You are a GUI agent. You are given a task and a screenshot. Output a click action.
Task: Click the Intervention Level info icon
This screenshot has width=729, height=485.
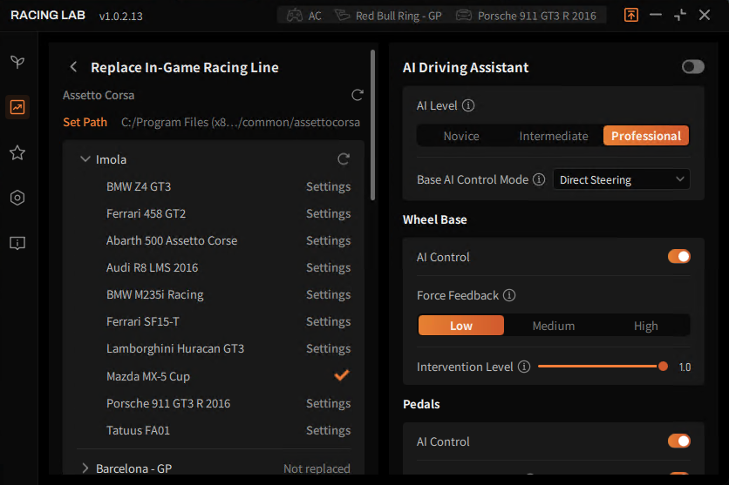click(x=524, y=367)
